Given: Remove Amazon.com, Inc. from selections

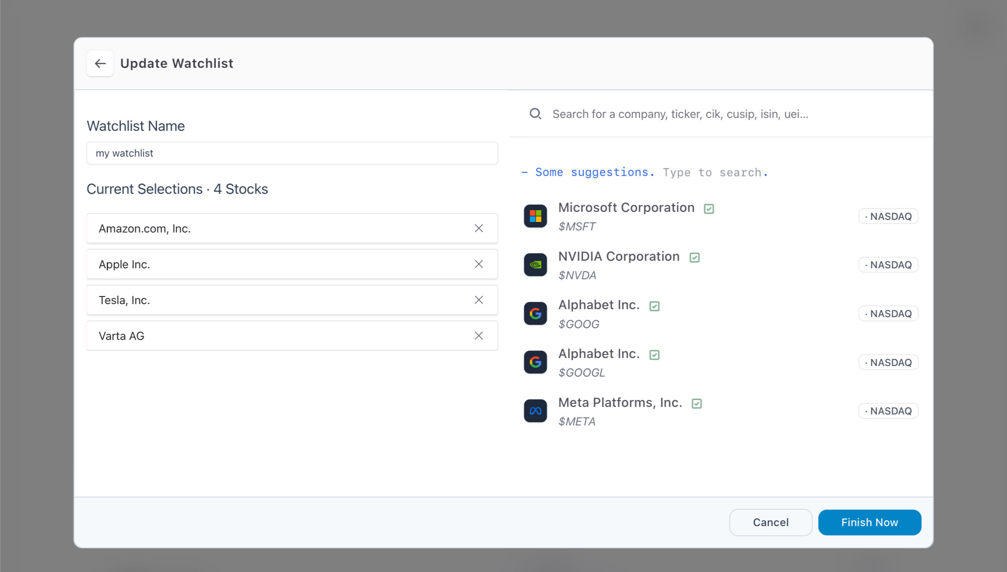Looking at the screenshot, I should (479, 228).
